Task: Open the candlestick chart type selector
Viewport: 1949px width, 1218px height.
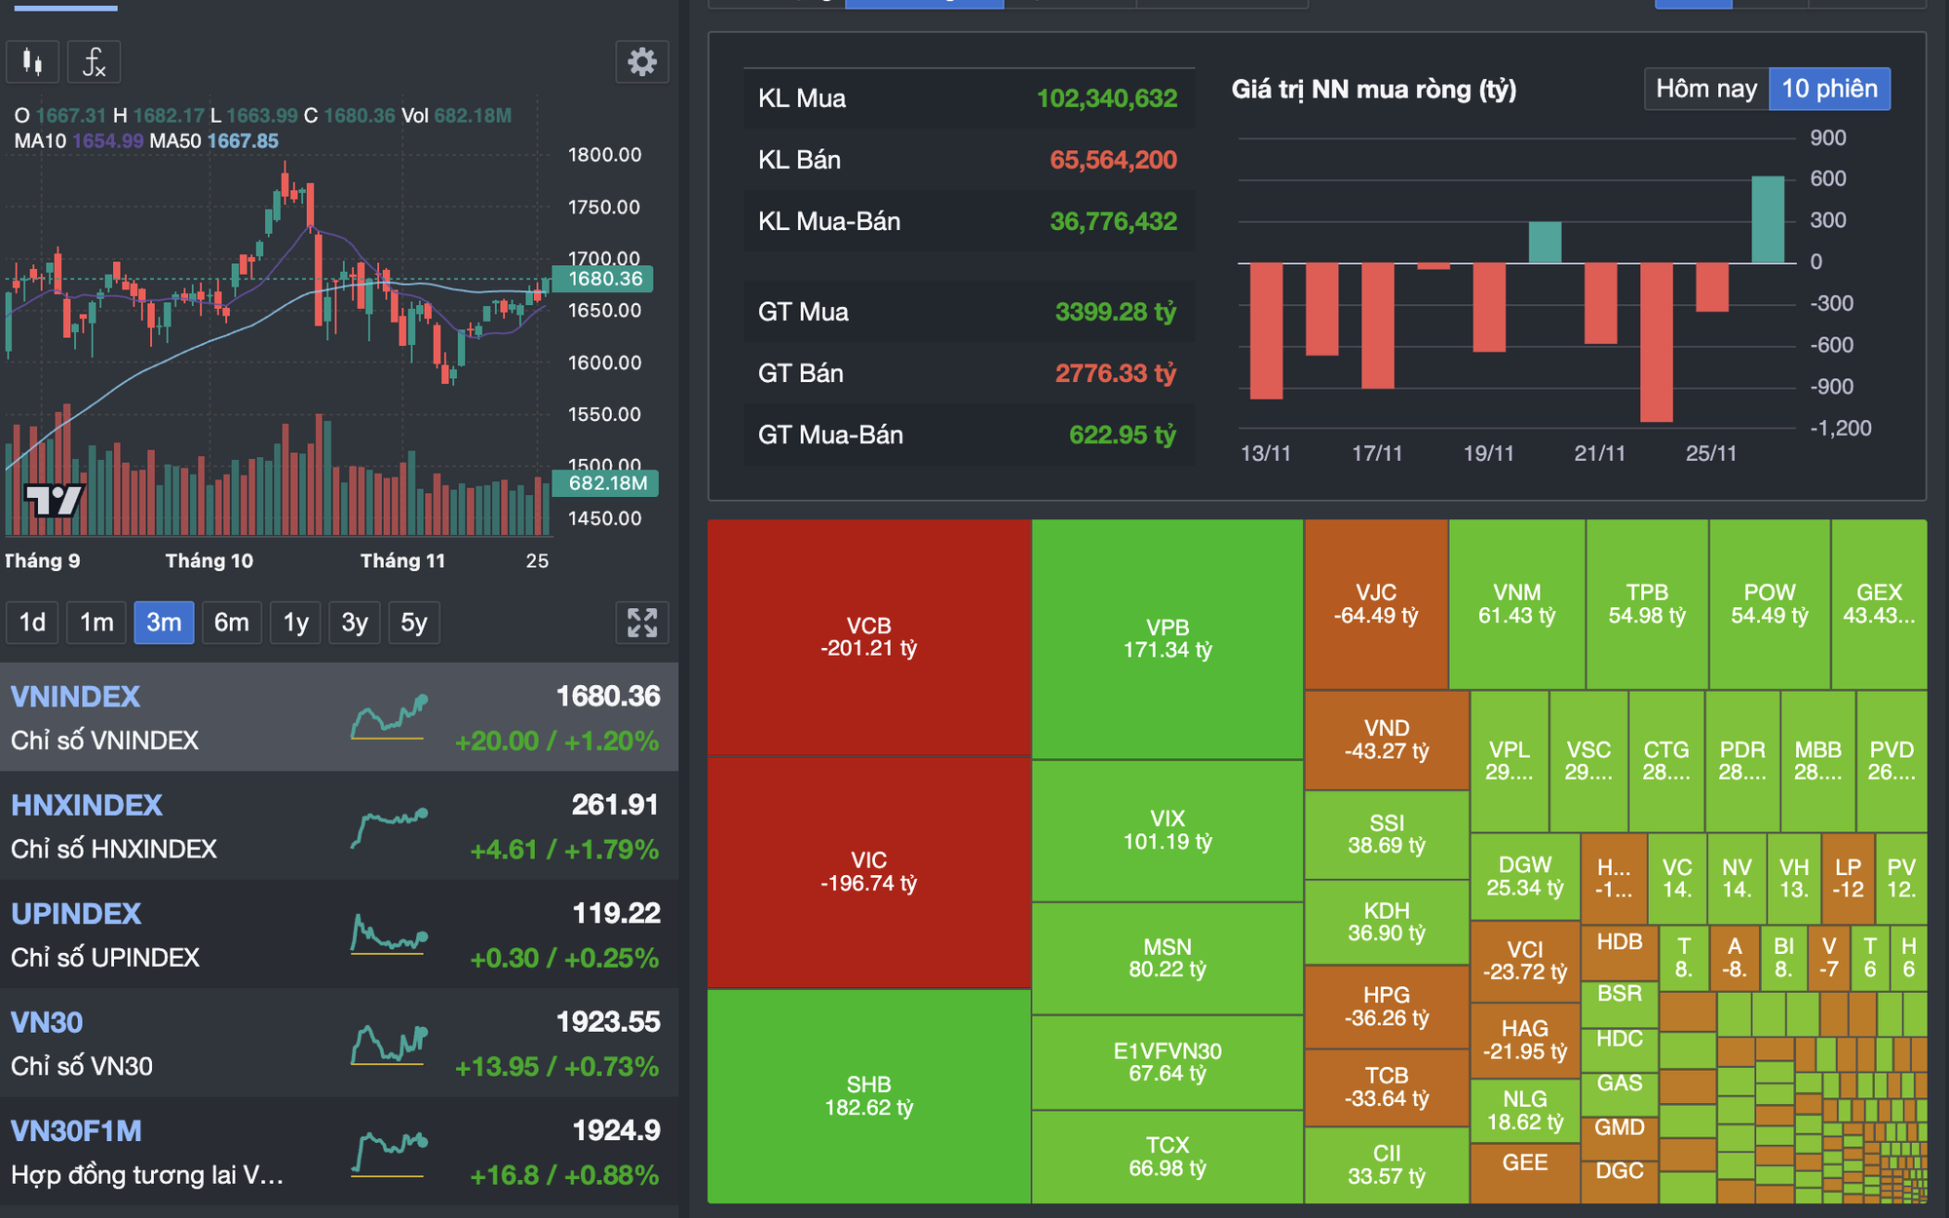Action: pos(33,62)
